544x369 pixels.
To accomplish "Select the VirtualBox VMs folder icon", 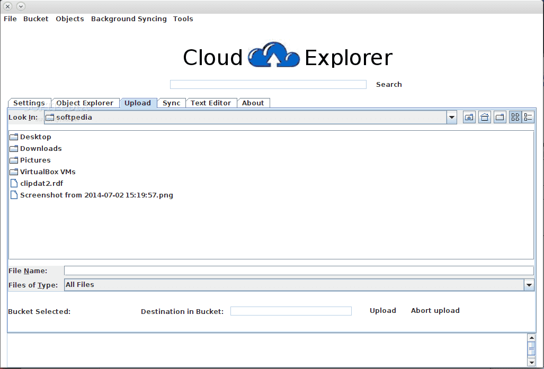I will click(14, 172).
